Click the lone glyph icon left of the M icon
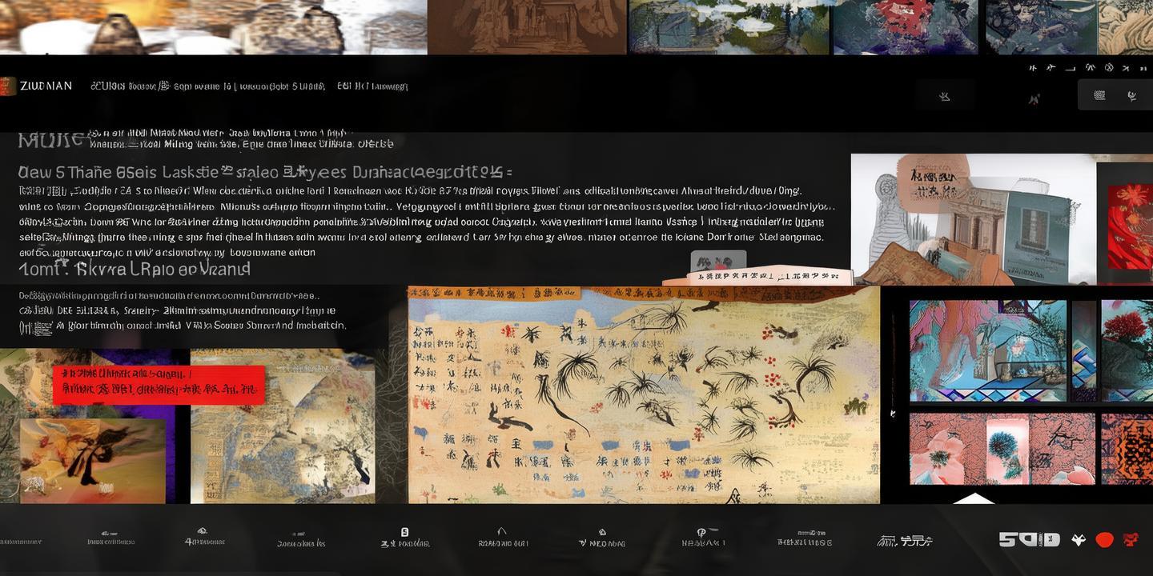This screenshot has width=1153, height=576. tap(945, 97)
